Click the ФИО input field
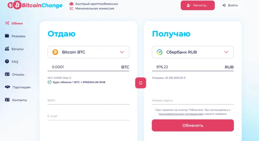The height and width of the screenshot is (141, 259). (88, 100)
